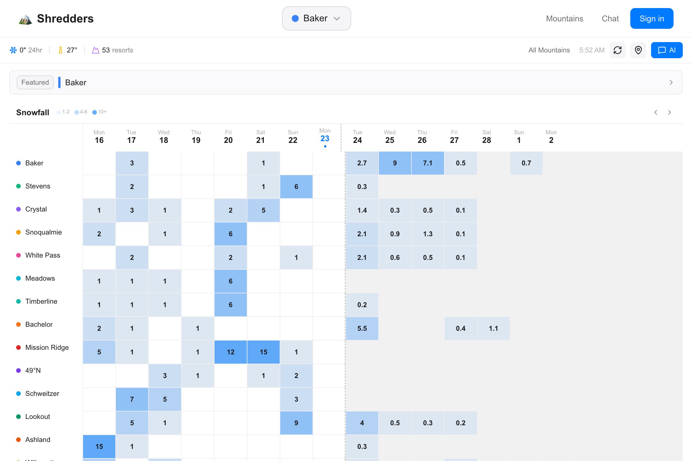Select the Stevens resort row label
Screen dimensions: 692x461
coord(38,186)
